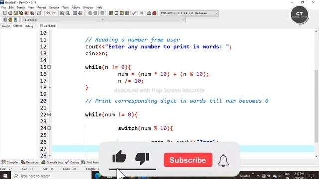
Task: Open the Tools menu
Action: coord(65,8)
